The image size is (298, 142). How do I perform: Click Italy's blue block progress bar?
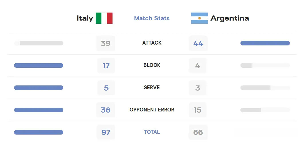(39, 65)
